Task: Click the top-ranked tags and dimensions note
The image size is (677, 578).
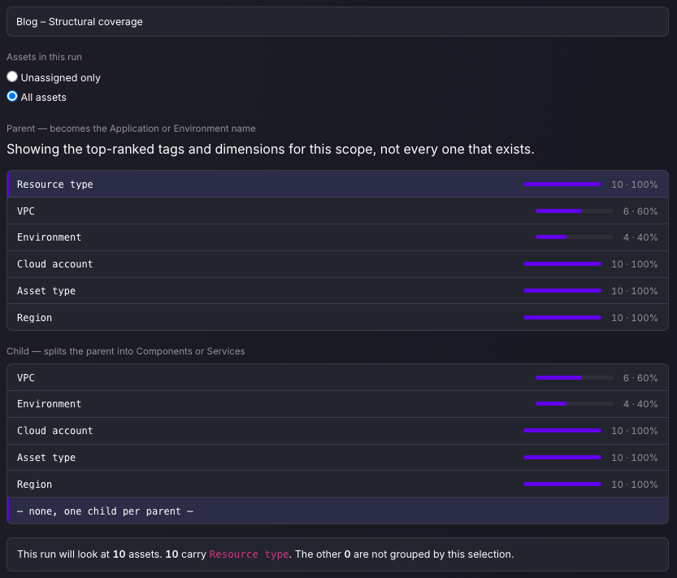Action: coord(271,149)
